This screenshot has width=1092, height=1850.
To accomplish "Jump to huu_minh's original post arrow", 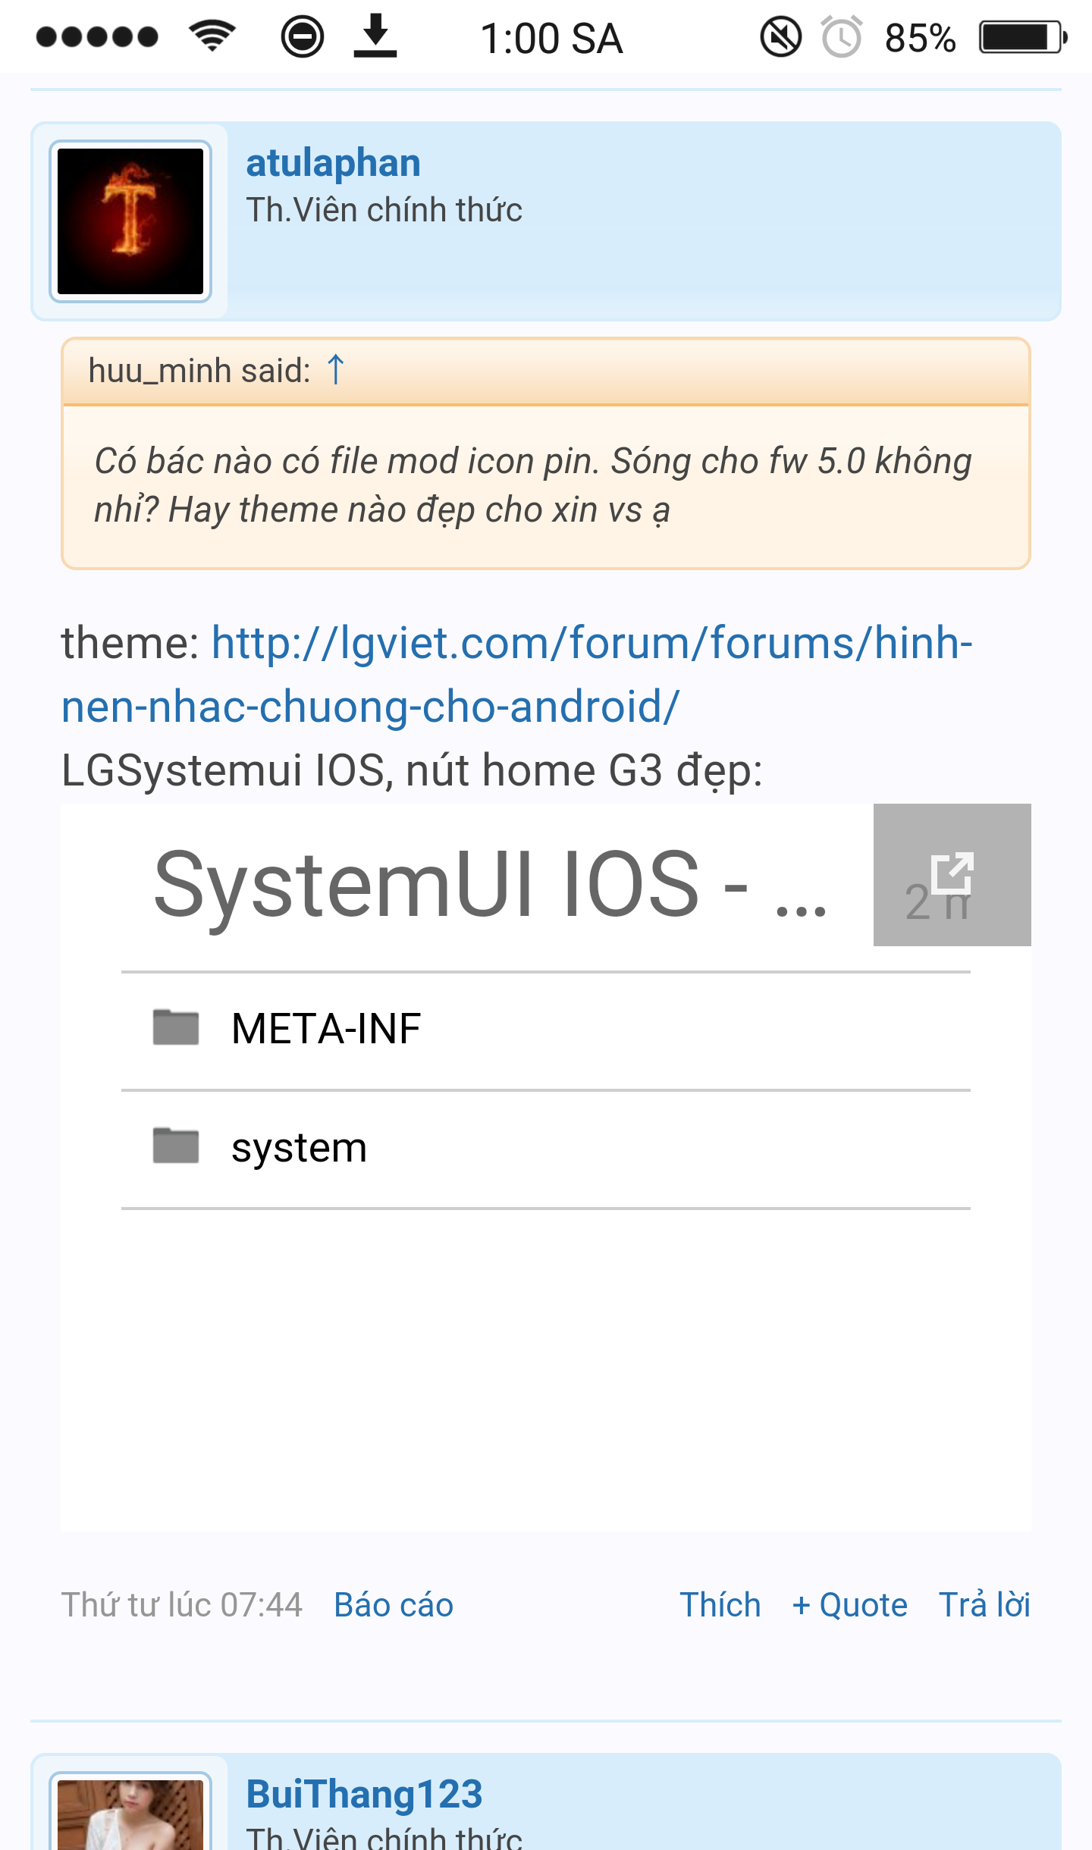I will pos(336,370).
